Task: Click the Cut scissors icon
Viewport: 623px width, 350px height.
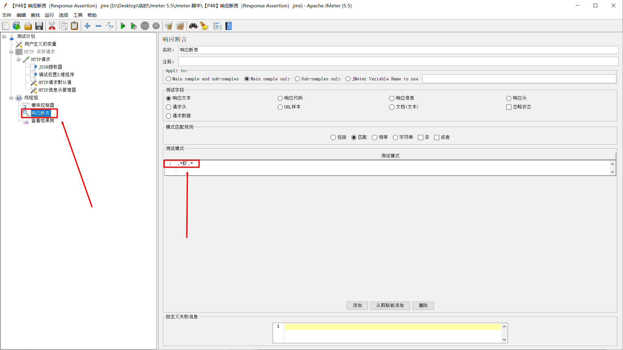Action: pos(52,26)
